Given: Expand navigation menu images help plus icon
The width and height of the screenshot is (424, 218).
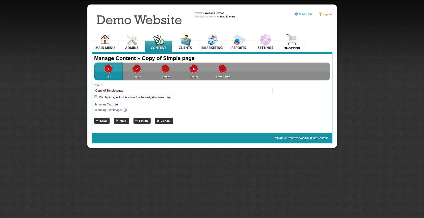Looking at the screenshot, I should [x=169, y=97].
